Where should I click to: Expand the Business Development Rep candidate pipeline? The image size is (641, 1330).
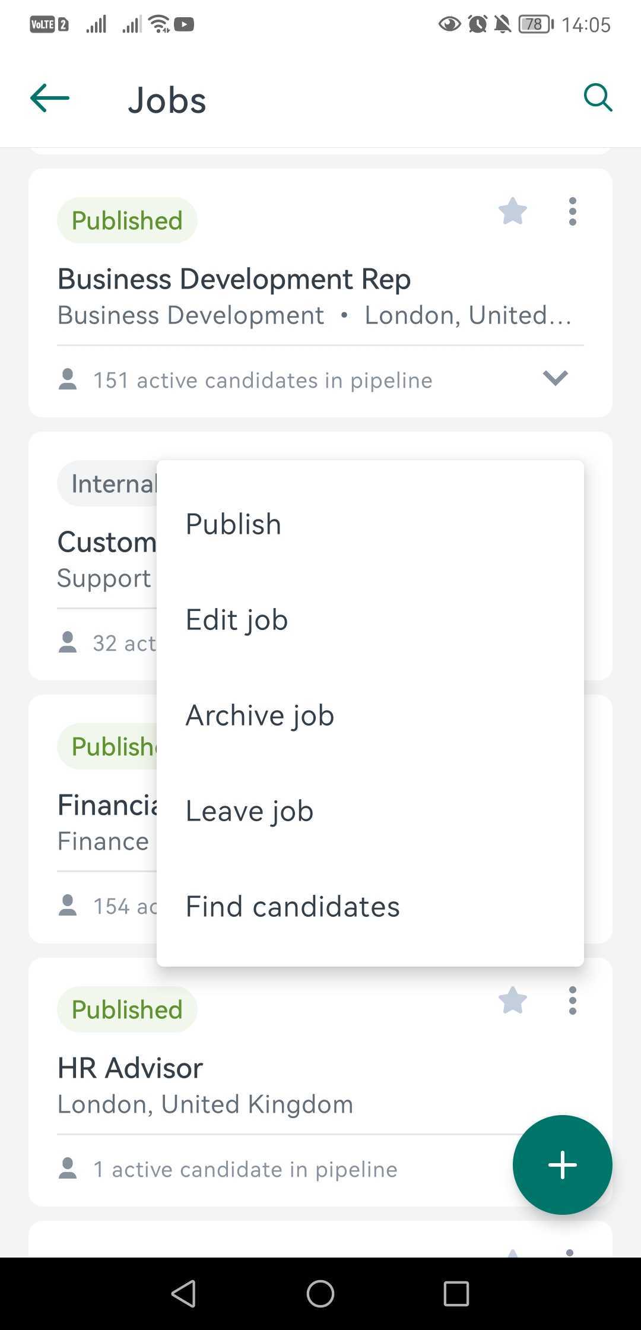tap(556, 378)
